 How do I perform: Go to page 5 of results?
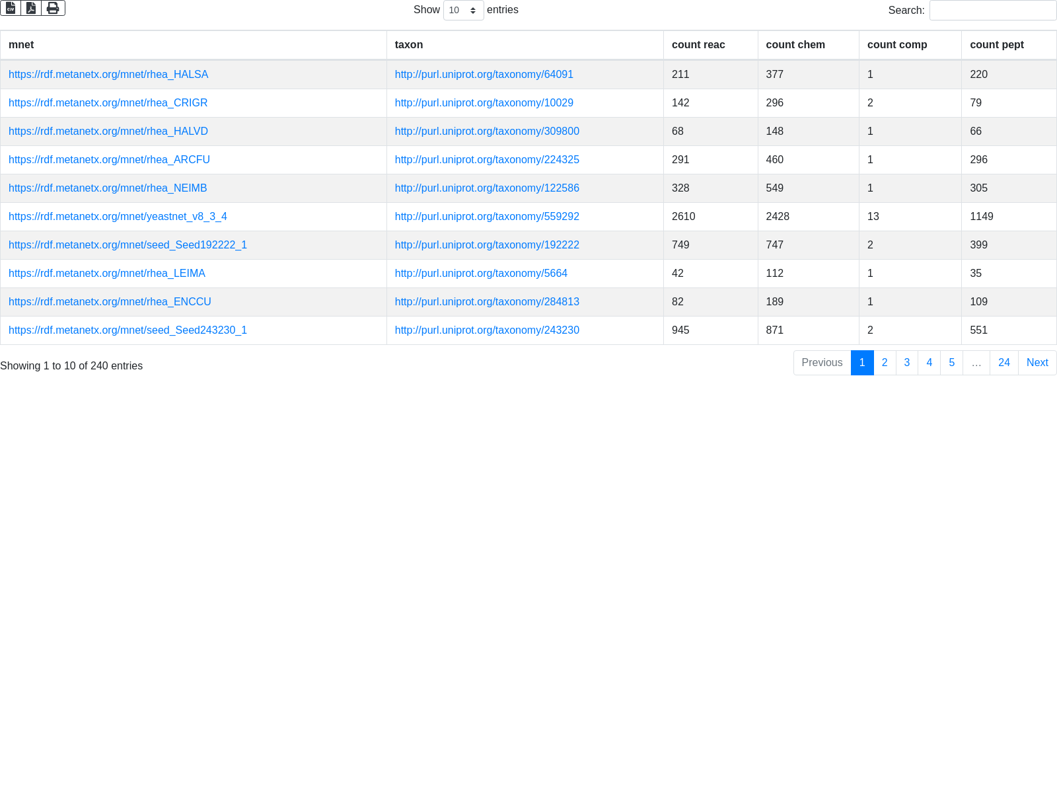pos(951,363)
